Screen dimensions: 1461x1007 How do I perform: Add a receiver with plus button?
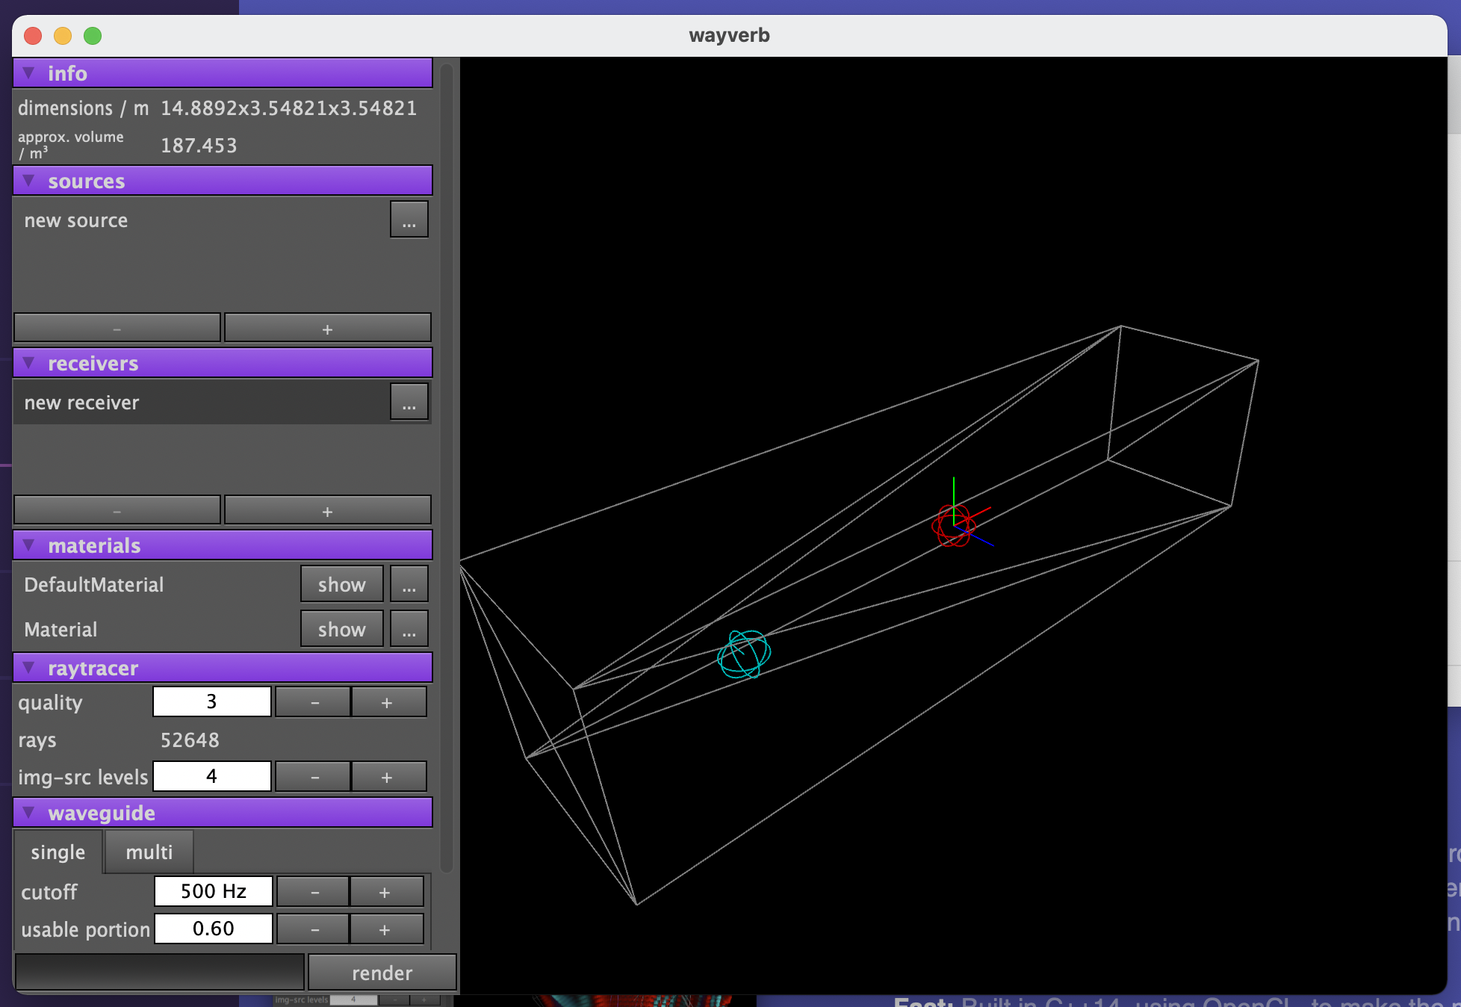pos(327,511)
